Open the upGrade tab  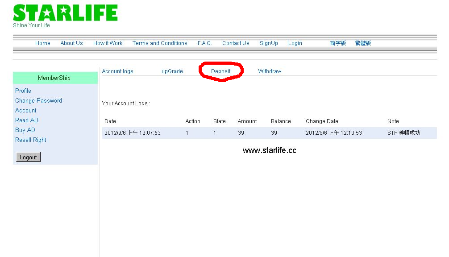[x=172, y=71]
